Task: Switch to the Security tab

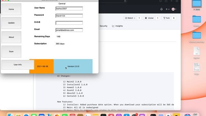Action: point(103,26)
